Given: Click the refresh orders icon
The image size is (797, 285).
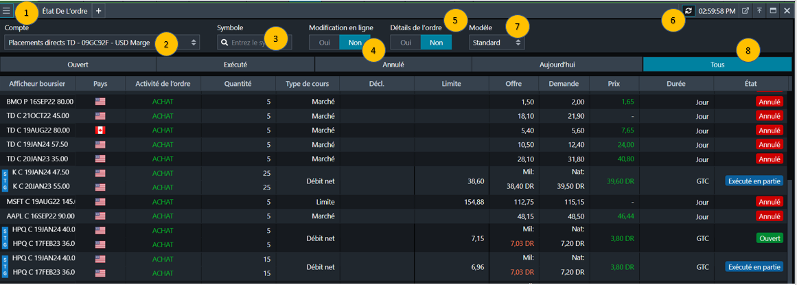Looking at the screenshot, I should click(689, 11).
